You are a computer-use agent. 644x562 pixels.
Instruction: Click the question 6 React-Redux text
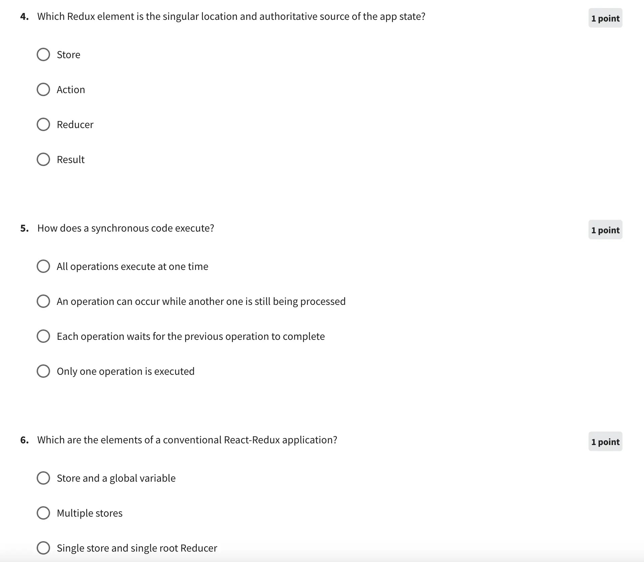(187, 440)
